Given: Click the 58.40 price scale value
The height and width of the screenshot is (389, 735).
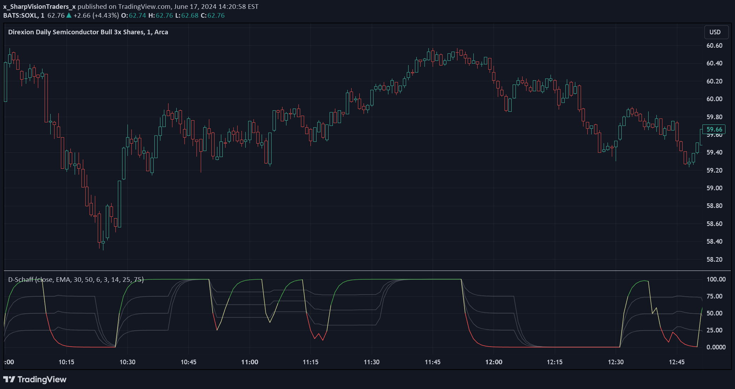Looking at the screenshot, I should 714,242.
